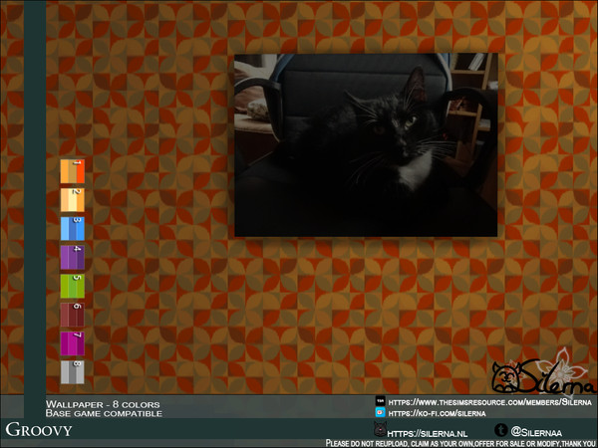
Task: Choose dark red color swatch number 6
Action: [x=72, y=315]
